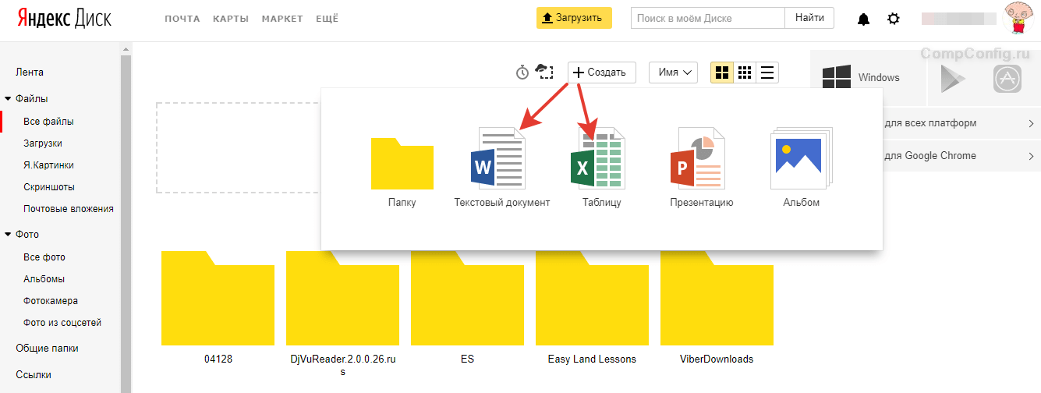Click the Найти search button

tap(809, 18)
